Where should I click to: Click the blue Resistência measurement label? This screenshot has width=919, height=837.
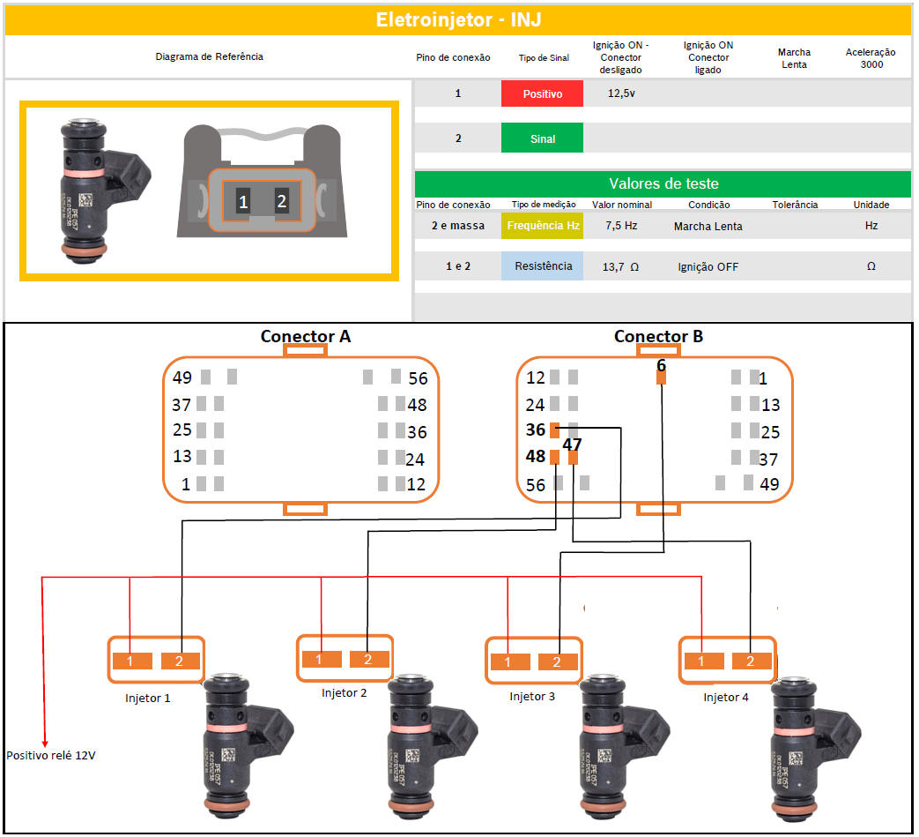pos(542,265)
